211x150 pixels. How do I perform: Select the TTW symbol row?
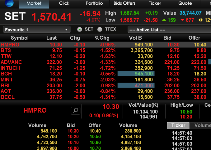pyautogui.click(x=6, y=56)
